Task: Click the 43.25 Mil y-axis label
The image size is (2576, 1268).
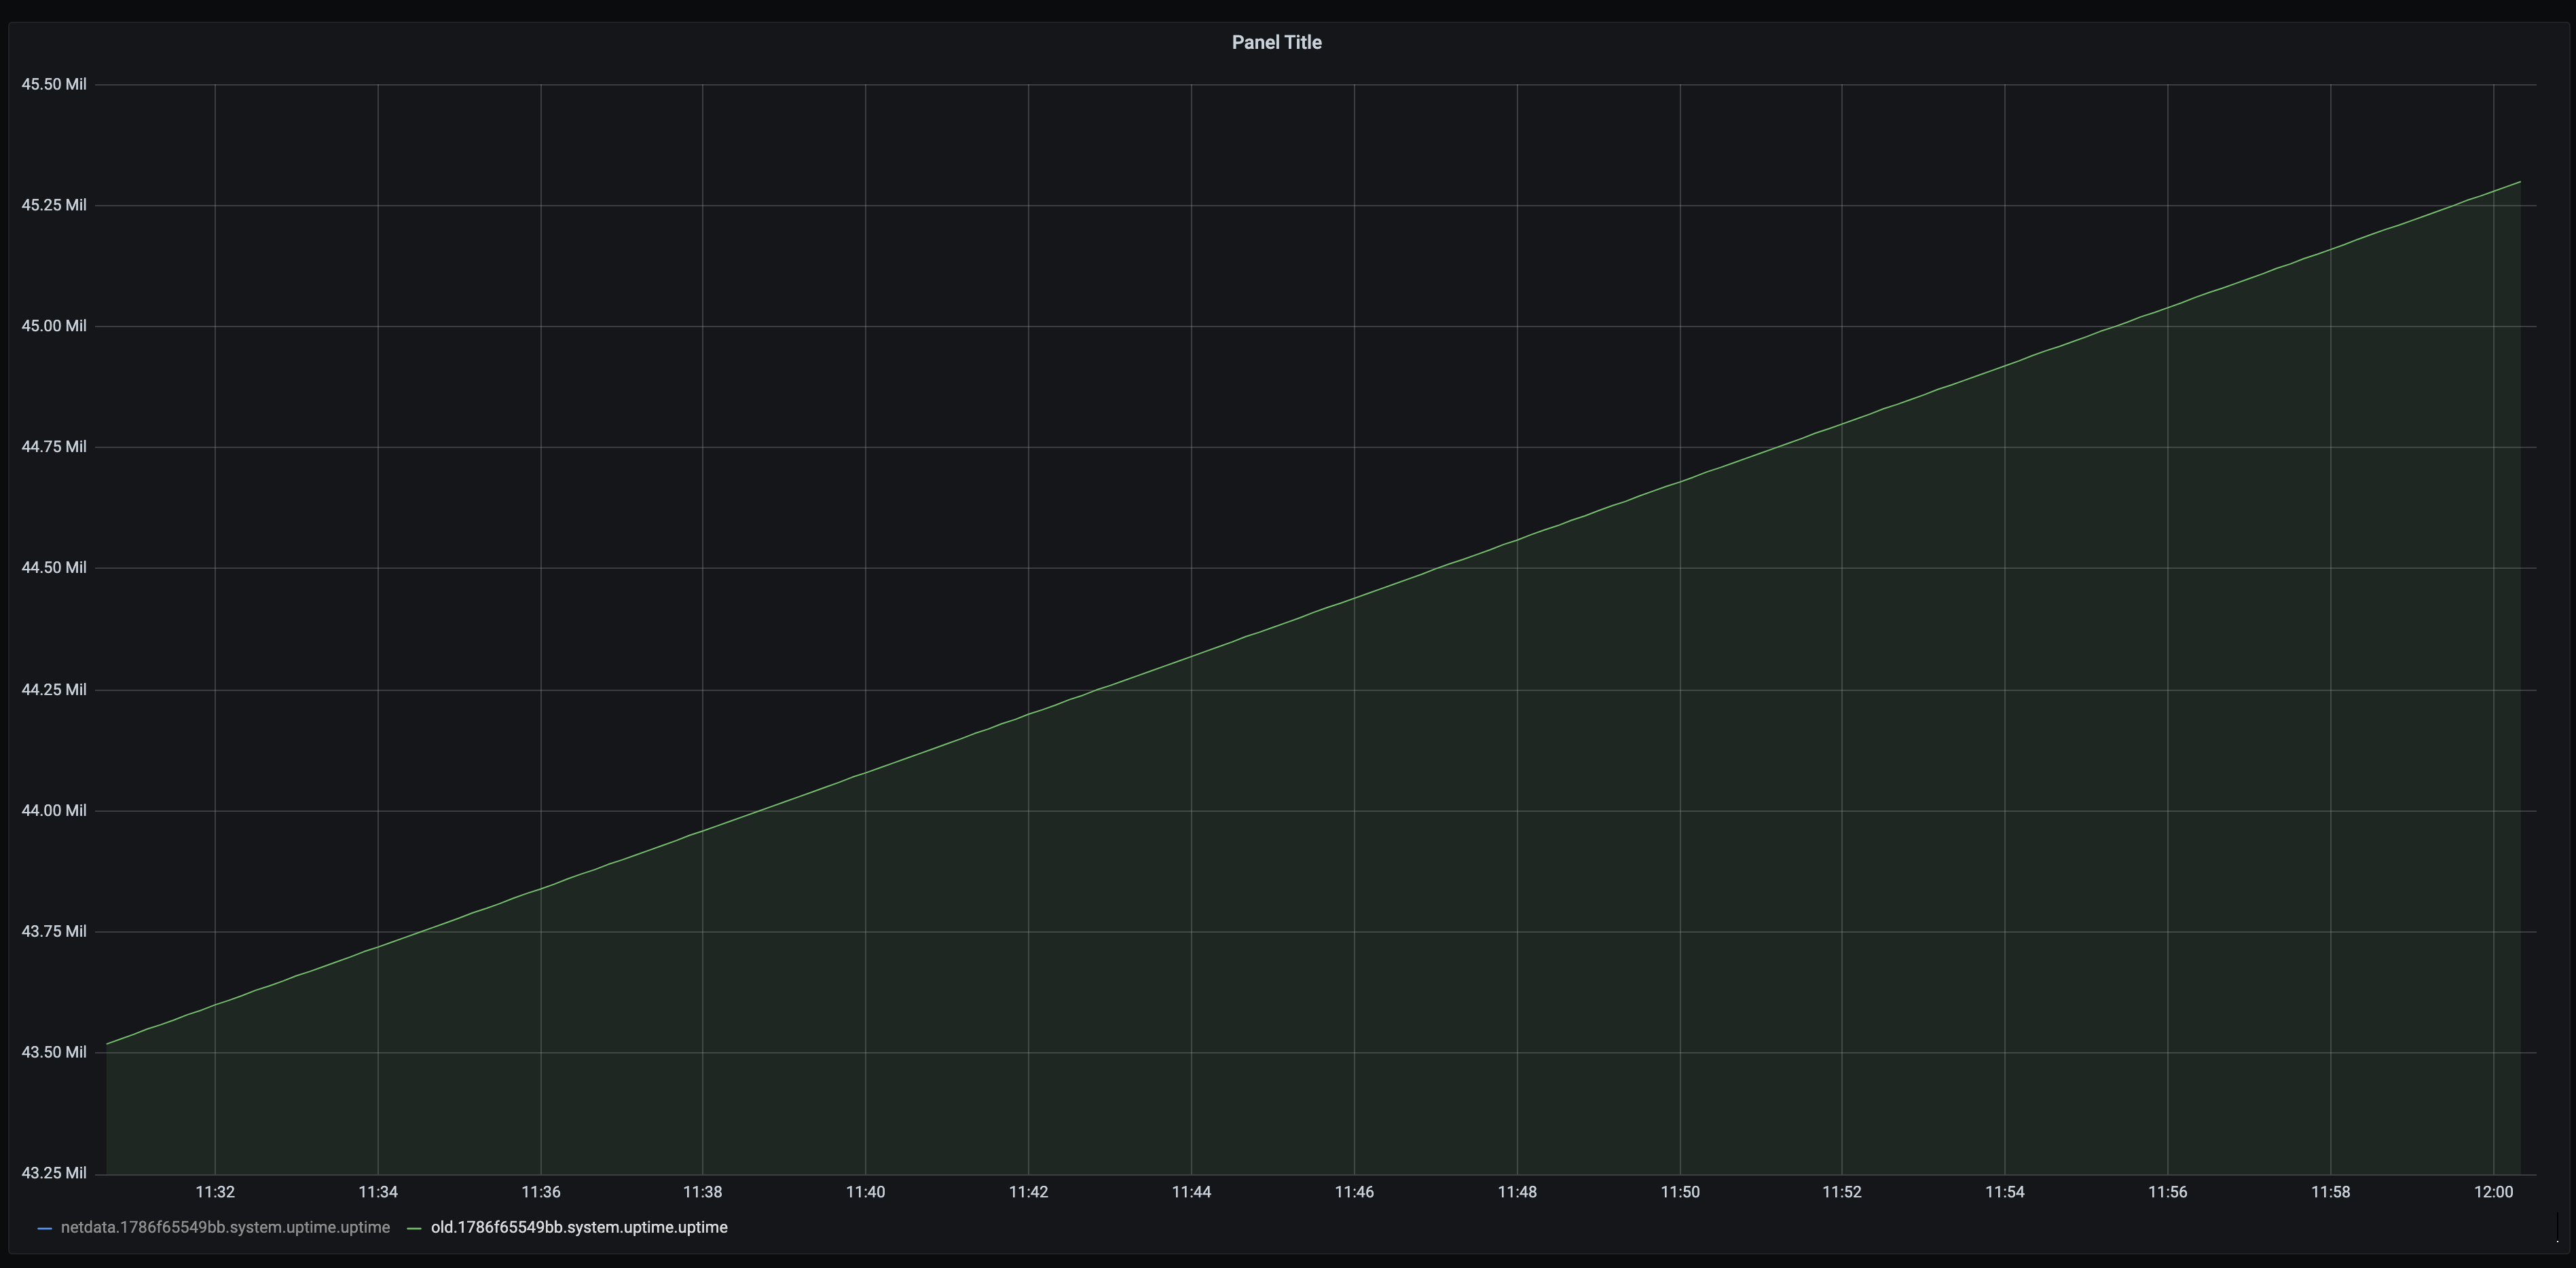Action: (55, 1172)
